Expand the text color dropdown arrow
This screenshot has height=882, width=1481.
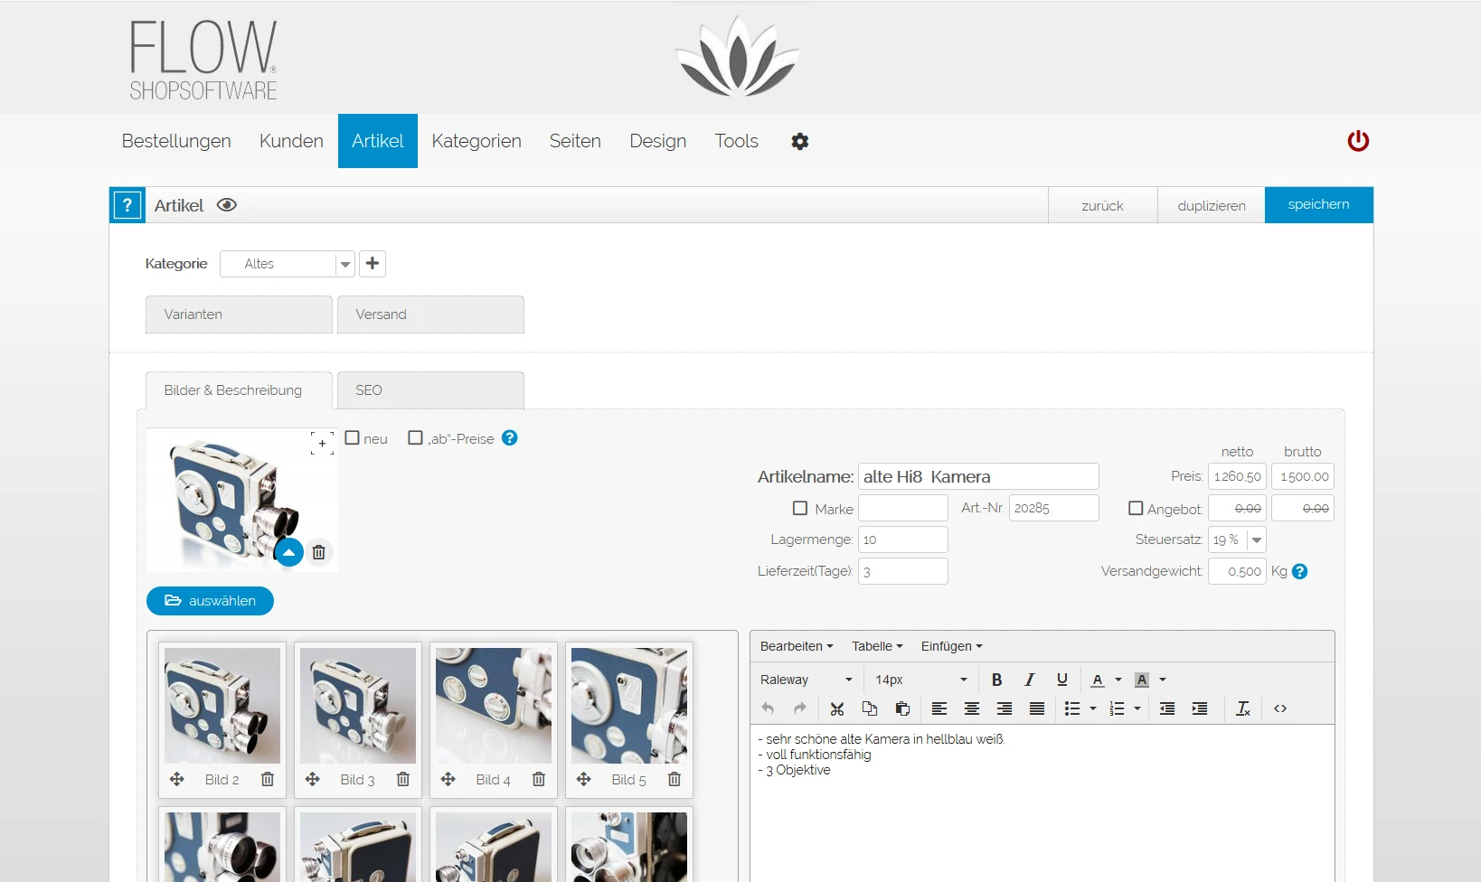[1118, 680]
